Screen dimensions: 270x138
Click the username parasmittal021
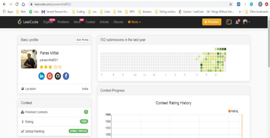pyautogui.click(x=49, y=60)
